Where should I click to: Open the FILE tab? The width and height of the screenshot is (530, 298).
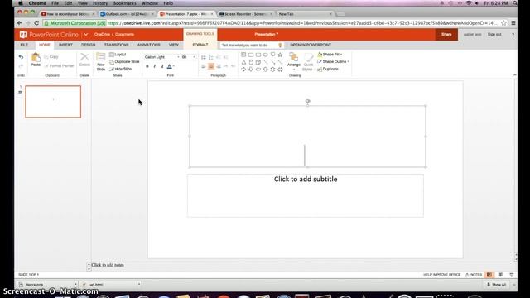pos(24,45)
